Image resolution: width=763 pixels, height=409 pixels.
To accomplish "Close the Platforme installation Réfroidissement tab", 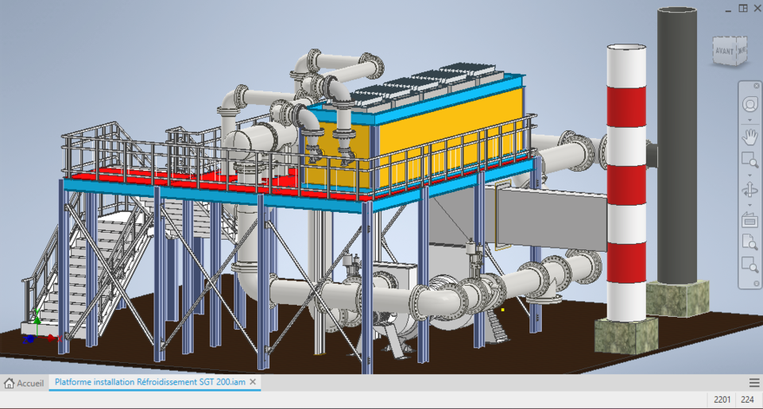I will click(x=253, y=382).
